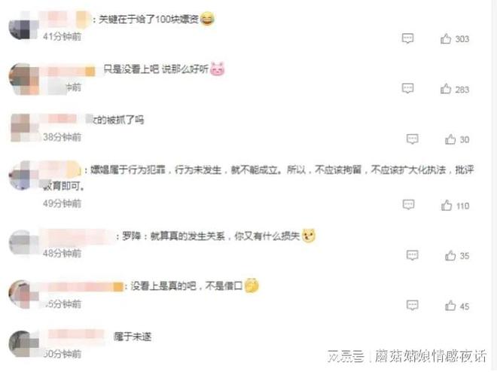The height and width of the screenshot is (372, 497).
Task: Open the blurred username before 罗翔 comment
Action: pos(78,236)
